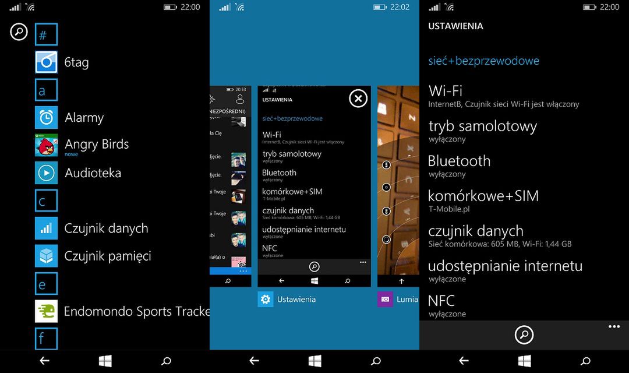Tap search key on settings screen
The image size is (629, 373).
click(586, 361)
